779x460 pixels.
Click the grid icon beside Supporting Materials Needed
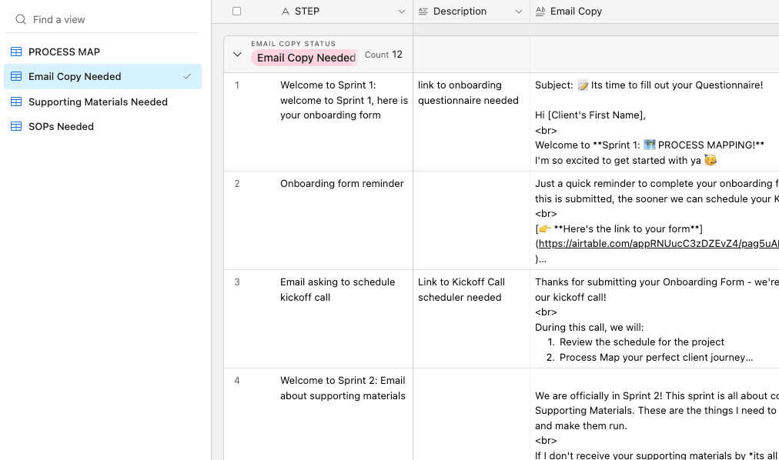pos(16,102)
